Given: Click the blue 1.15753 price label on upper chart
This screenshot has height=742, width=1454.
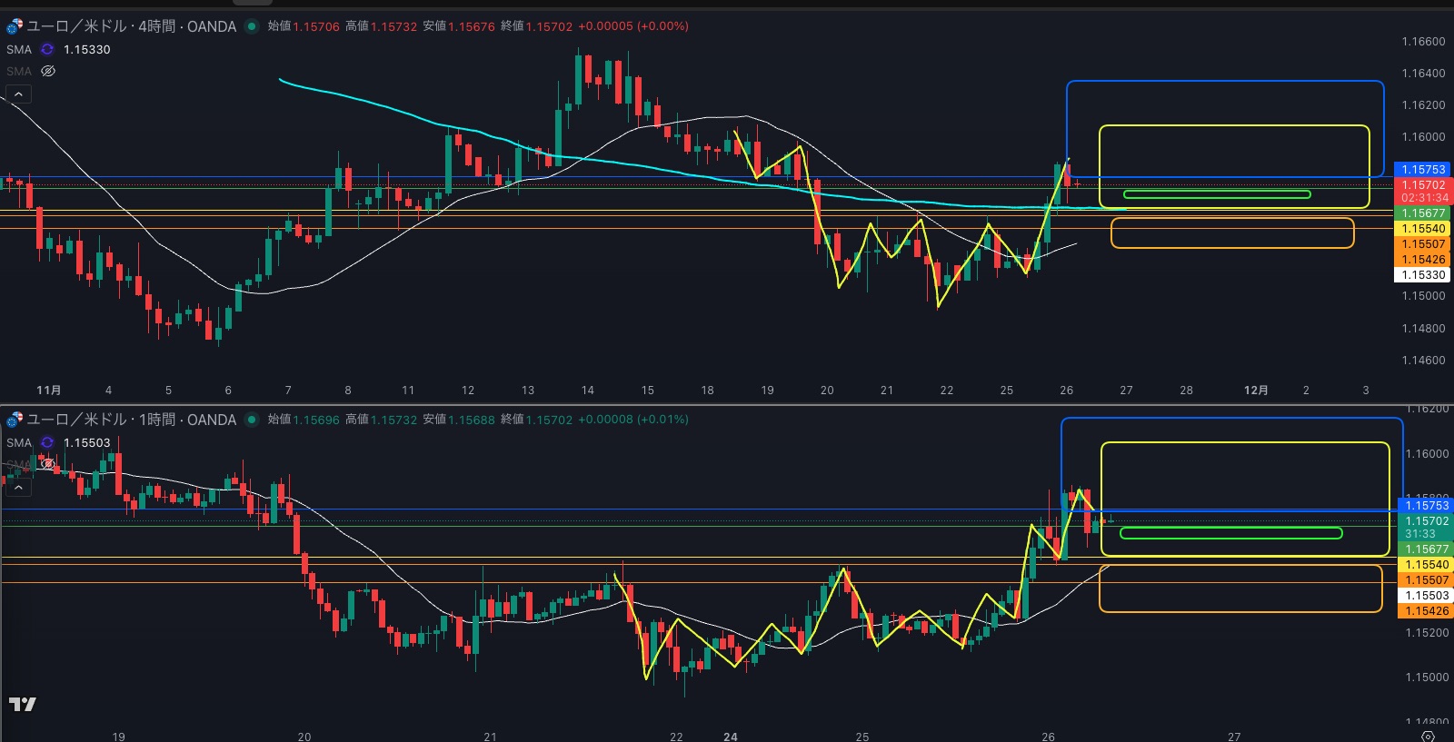Looking at the screenshot, I should coord(1422,169).
